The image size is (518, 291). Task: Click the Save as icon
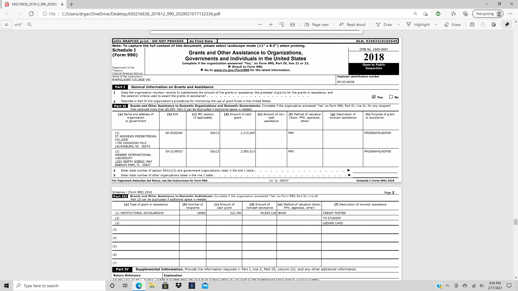494,25
